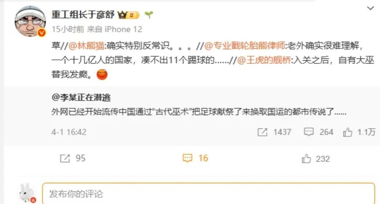
Task: Open @专业戳轮胎熊律师 mention link
Action: (x=244, y=45)
